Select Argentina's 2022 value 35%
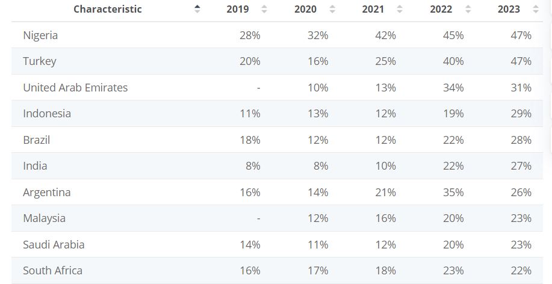552x284 pixels. (453, 193)
